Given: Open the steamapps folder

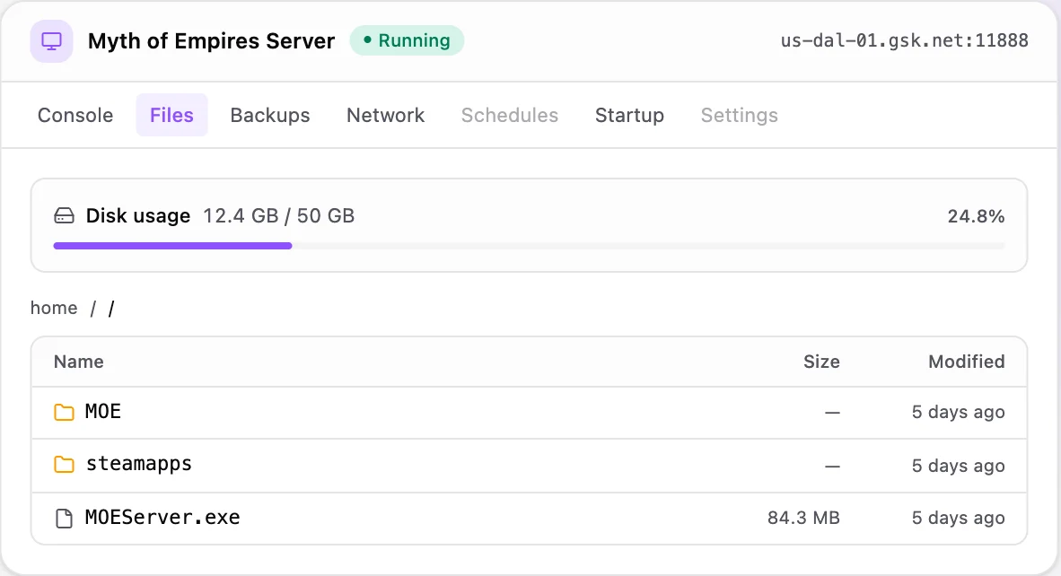Looking at the screenshot, I should point(139,464).
